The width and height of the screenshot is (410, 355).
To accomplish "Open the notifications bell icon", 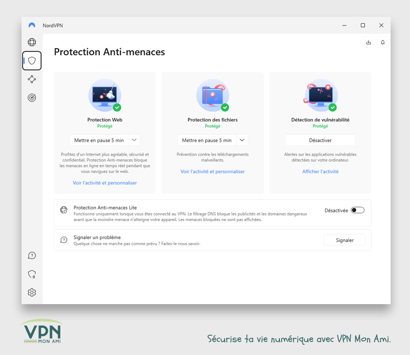I will click(x=382, y=42).
